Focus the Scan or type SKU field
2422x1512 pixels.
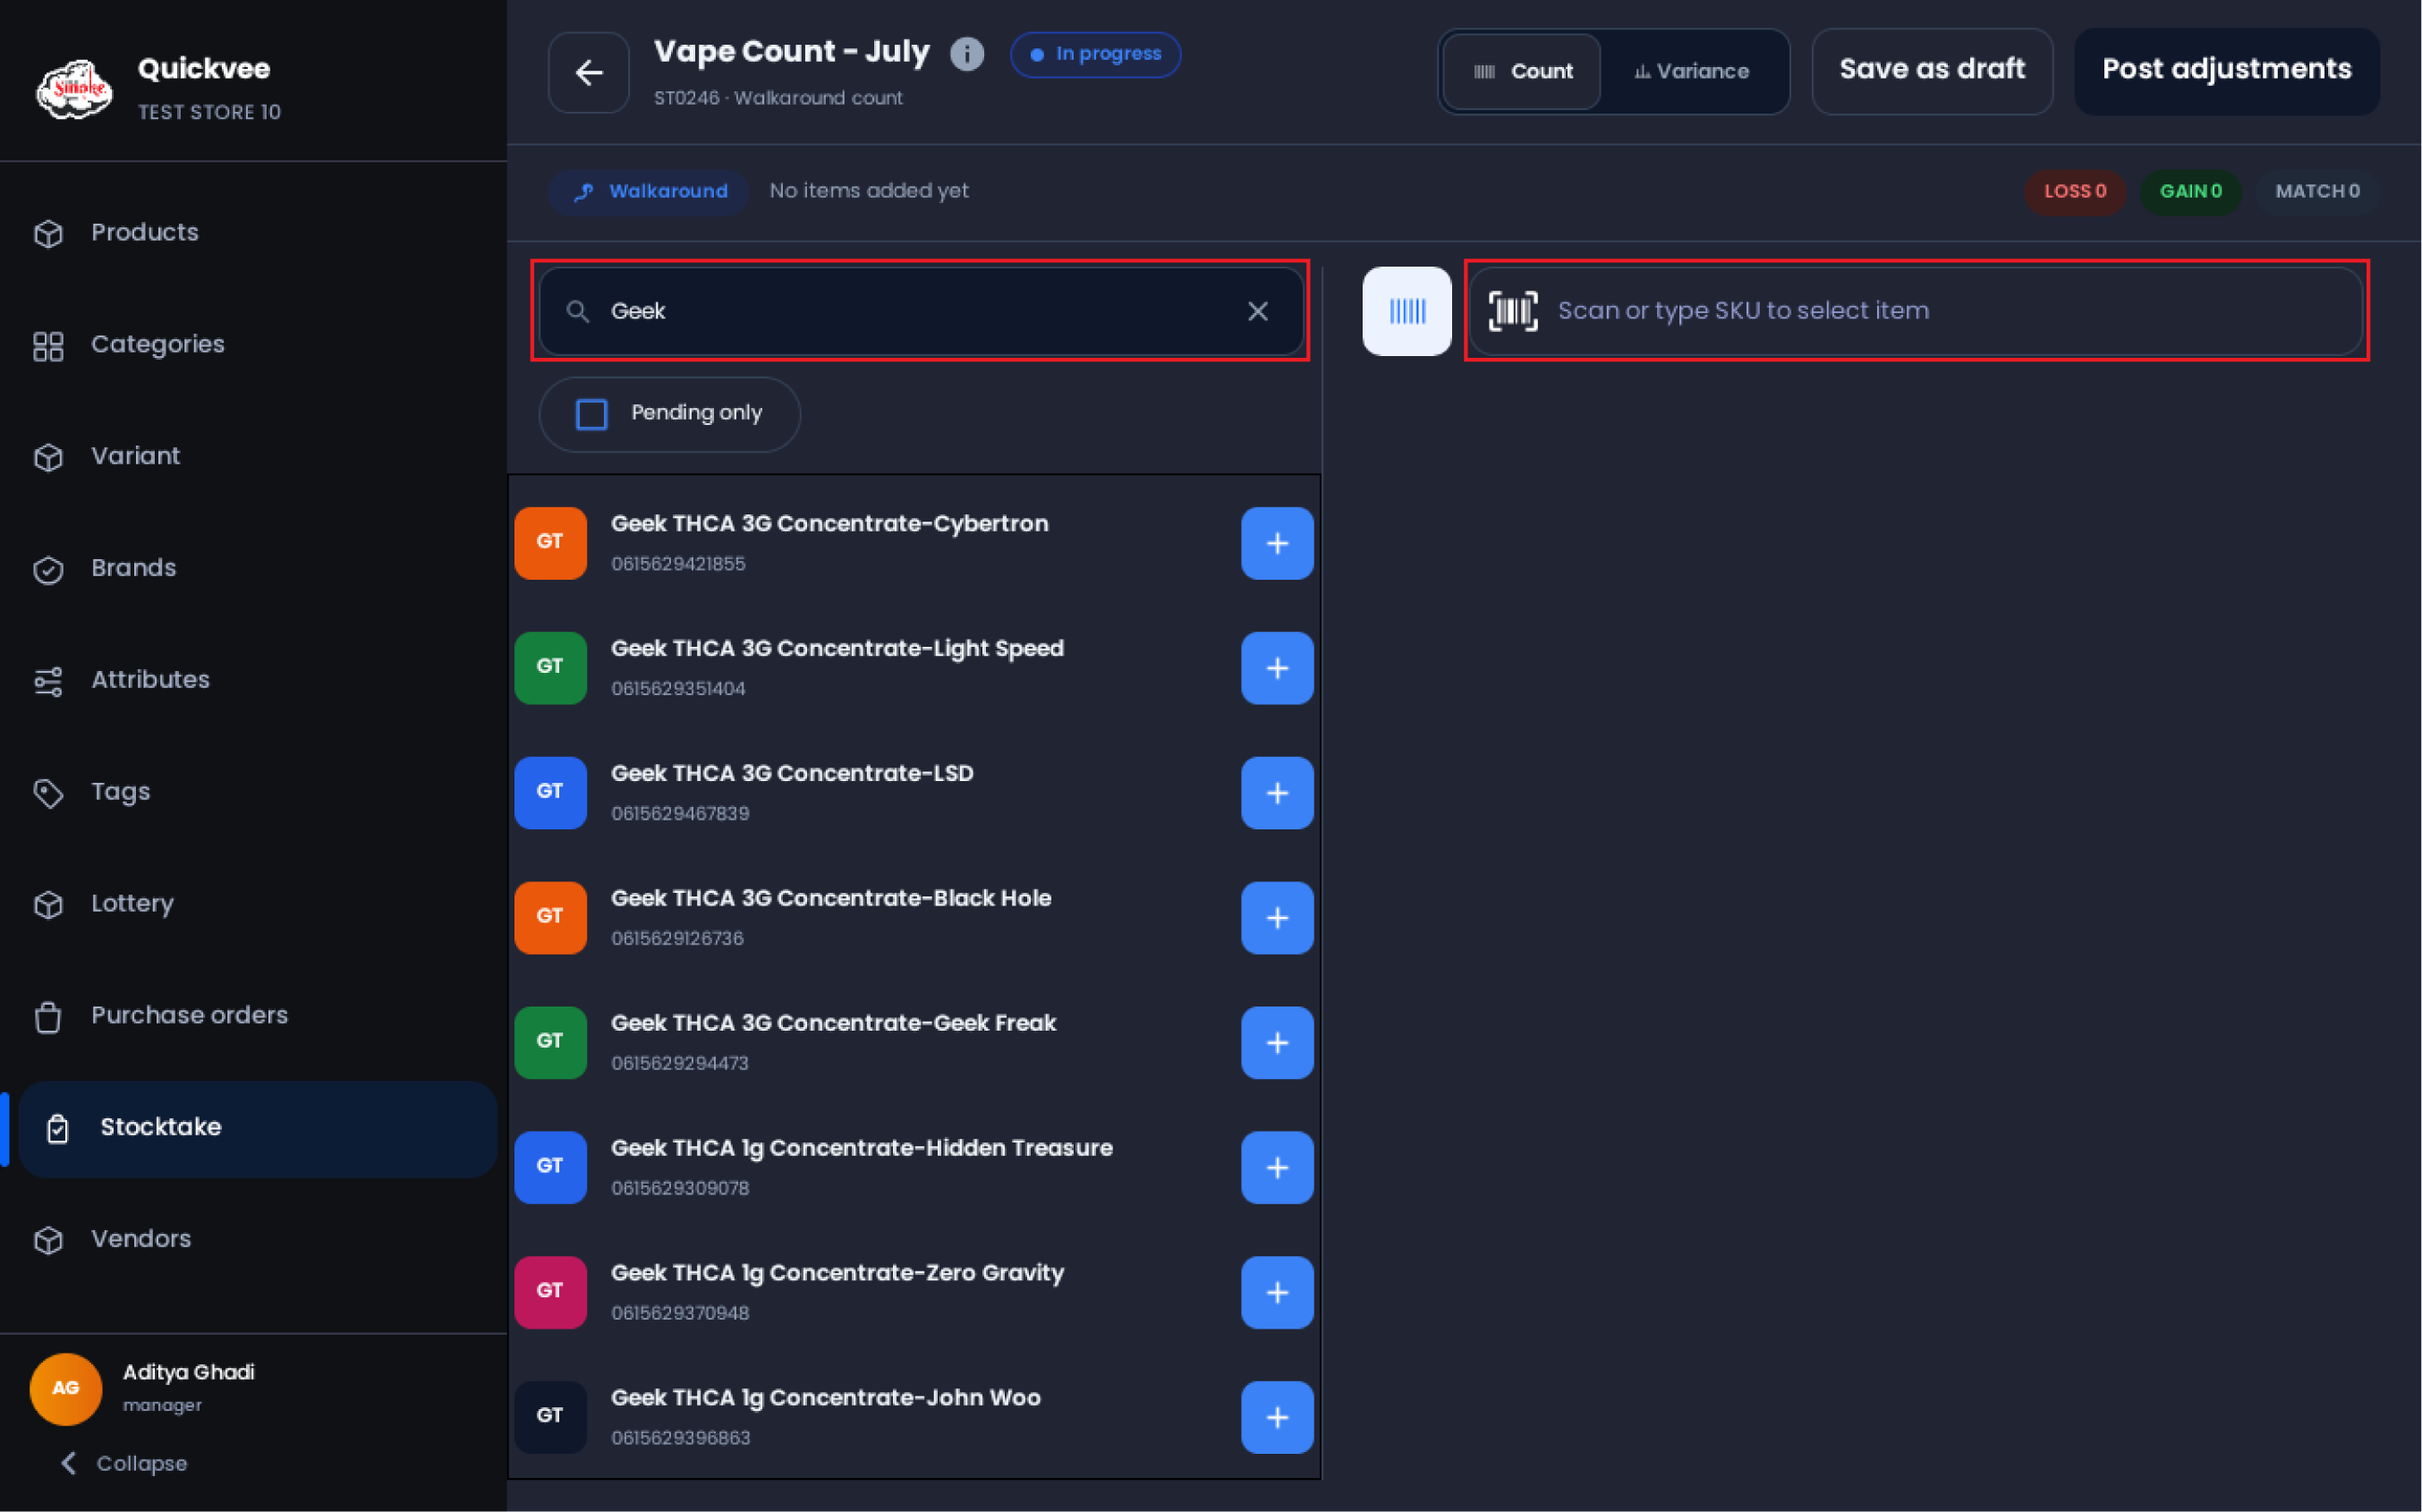[x=1915, y=311]
